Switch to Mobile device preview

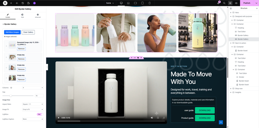pos(150,3)
